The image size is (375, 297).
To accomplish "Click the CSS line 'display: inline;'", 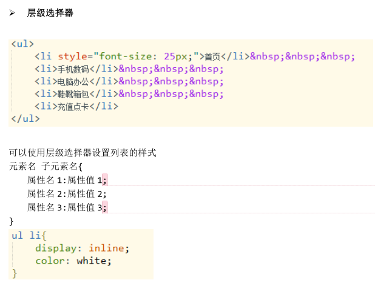I will point(83,249).
